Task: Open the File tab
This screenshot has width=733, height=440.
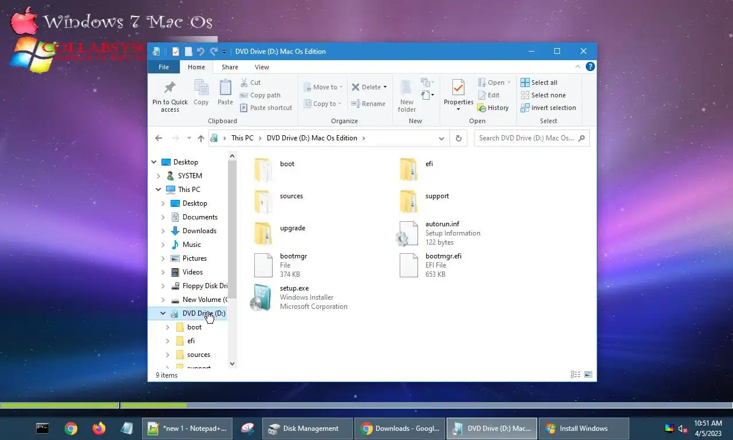Action: tap(164, 67)
